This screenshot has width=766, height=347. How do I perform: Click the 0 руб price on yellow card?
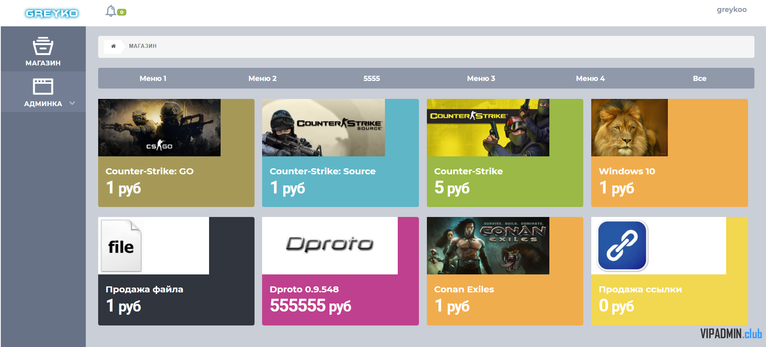(616, 306)
